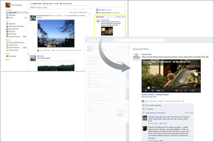Click the King.com app icon
This screenshot has width=214, height=142.
[x=7, y=31]
